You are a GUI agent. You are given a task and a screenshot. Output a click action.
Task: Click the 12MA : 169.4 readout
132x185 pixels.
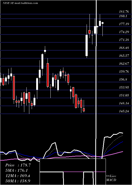pos(18,176)
